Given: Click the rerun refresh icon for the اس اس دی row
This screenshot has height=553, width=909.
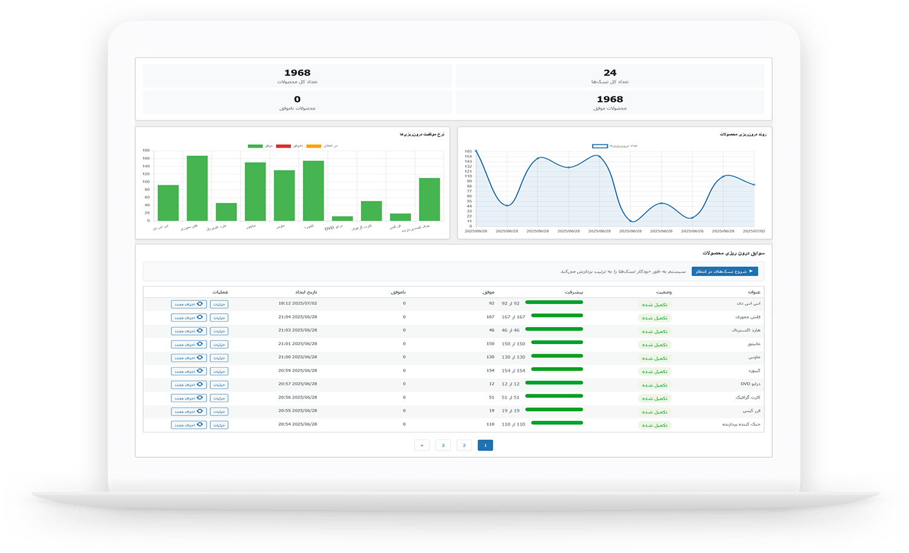Looking at the screenshot, I should point(199,304).
